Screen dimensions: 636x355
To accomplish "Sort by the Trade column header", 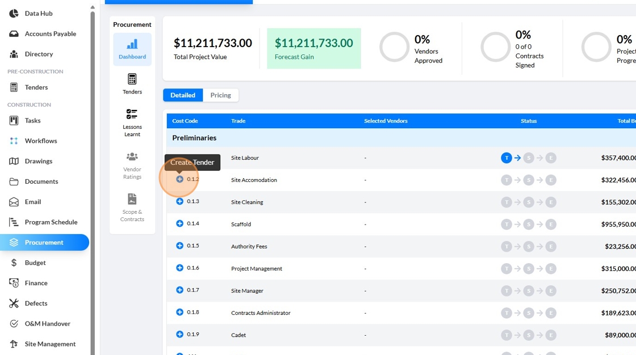I will pos(238,121).
